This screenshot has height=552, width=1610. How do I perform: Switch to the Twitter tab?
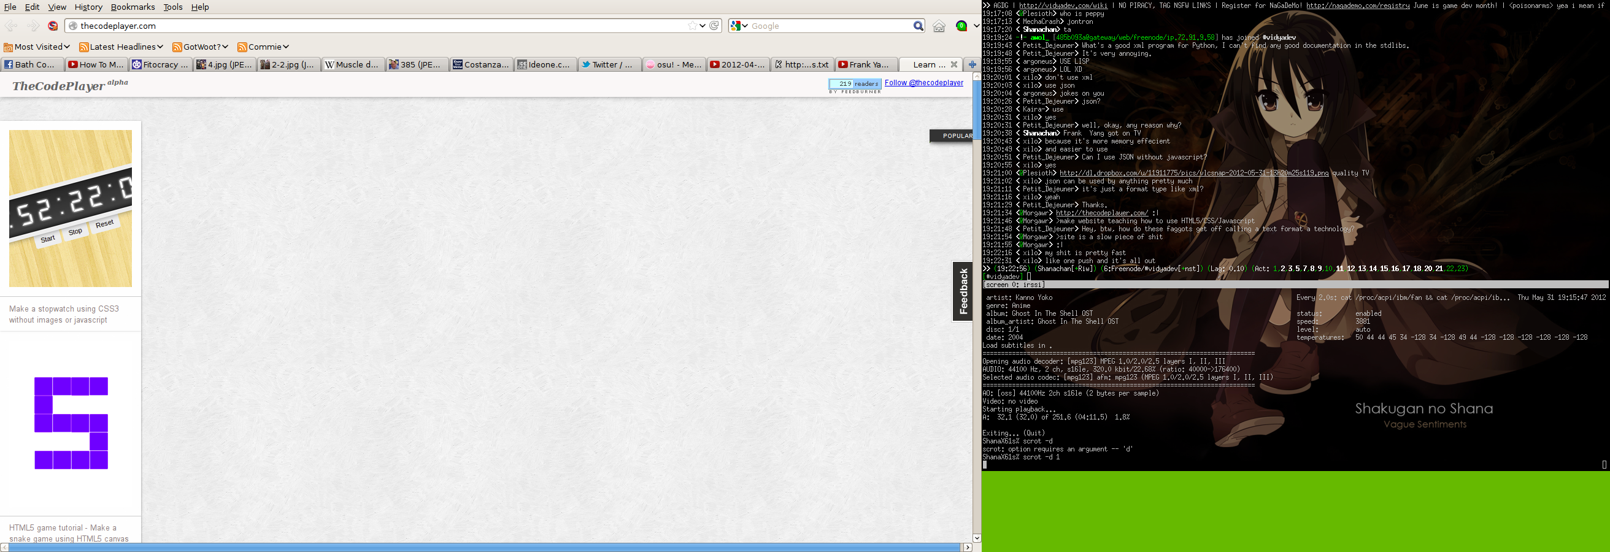pos(610,64)
